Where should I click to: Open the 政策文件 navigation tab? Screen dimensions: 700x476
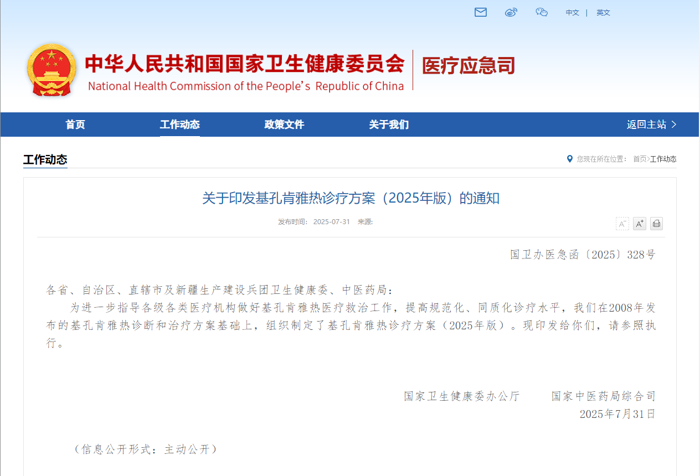[x=285, y=125]
